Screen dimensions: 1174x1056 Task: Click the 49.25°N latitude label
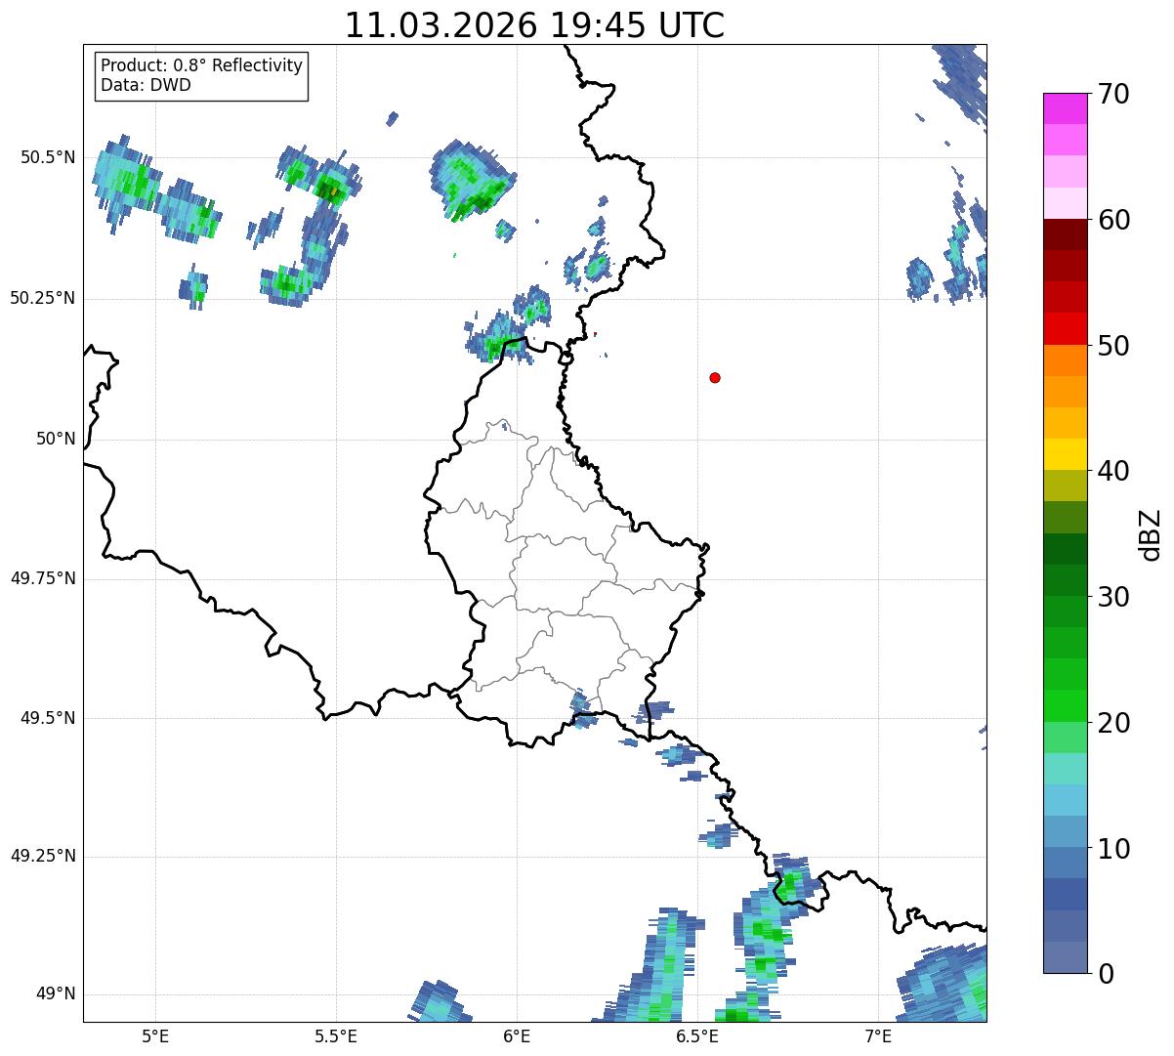coord(42,856)
